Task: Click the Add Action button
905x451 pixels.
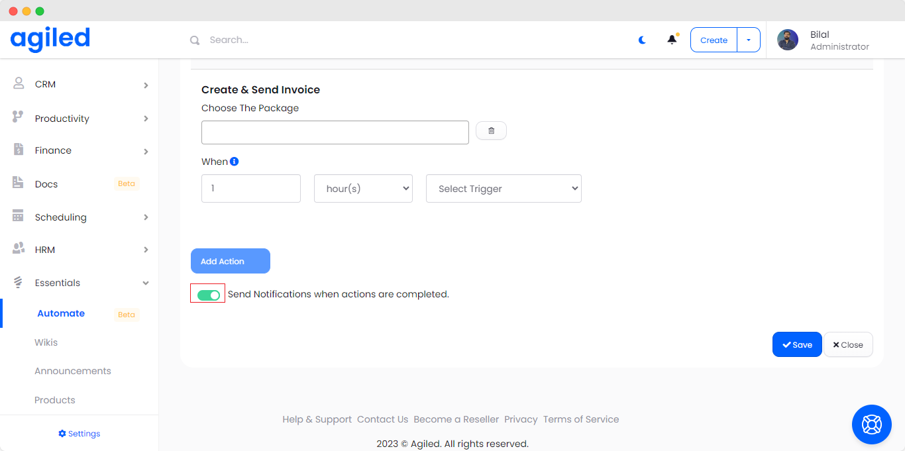Action: [x=230, y=261]
